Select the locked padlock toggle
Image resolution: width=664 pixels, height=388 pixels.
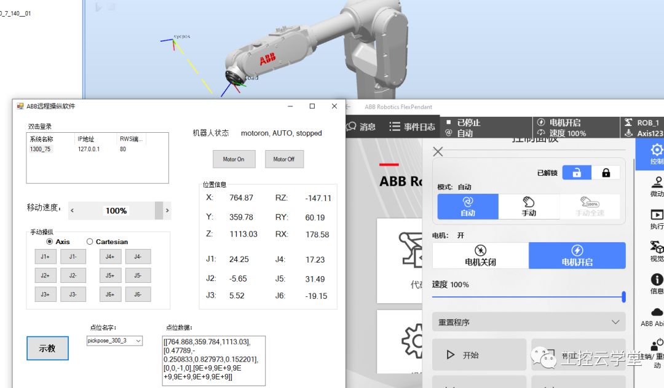[606, 173]
